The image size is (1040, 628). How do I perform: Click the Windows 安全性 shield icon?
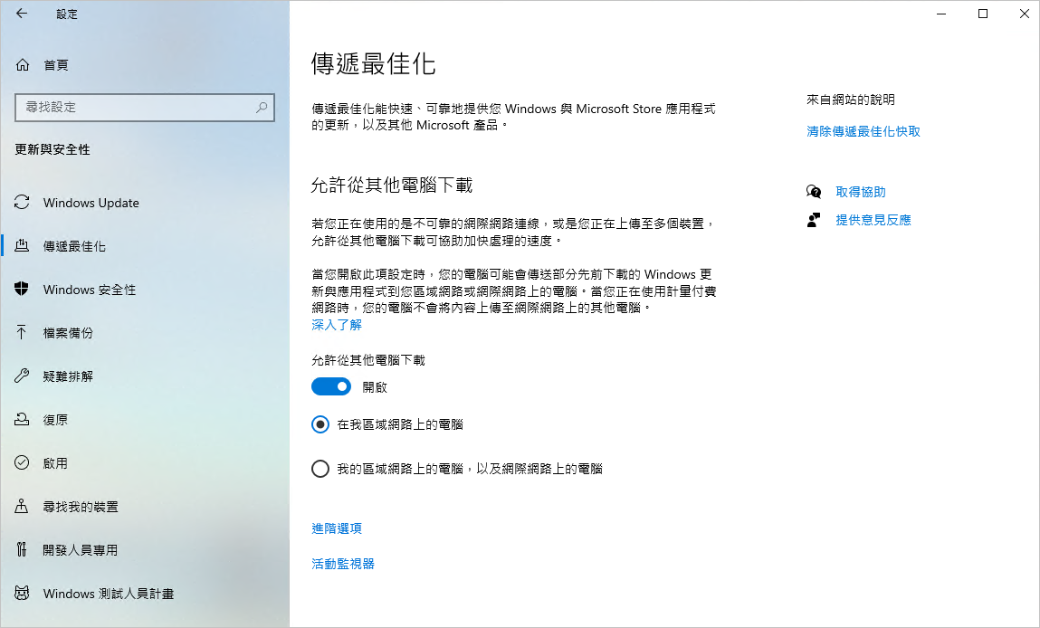coord(22,290)
